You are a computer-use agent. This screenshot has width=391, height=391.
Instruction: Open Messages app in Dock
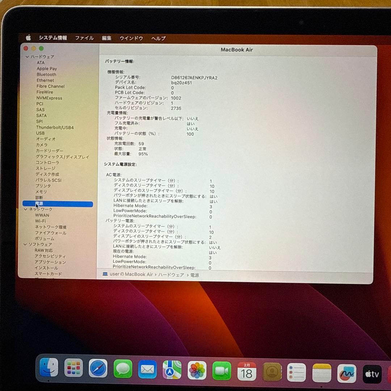point(123,369)
